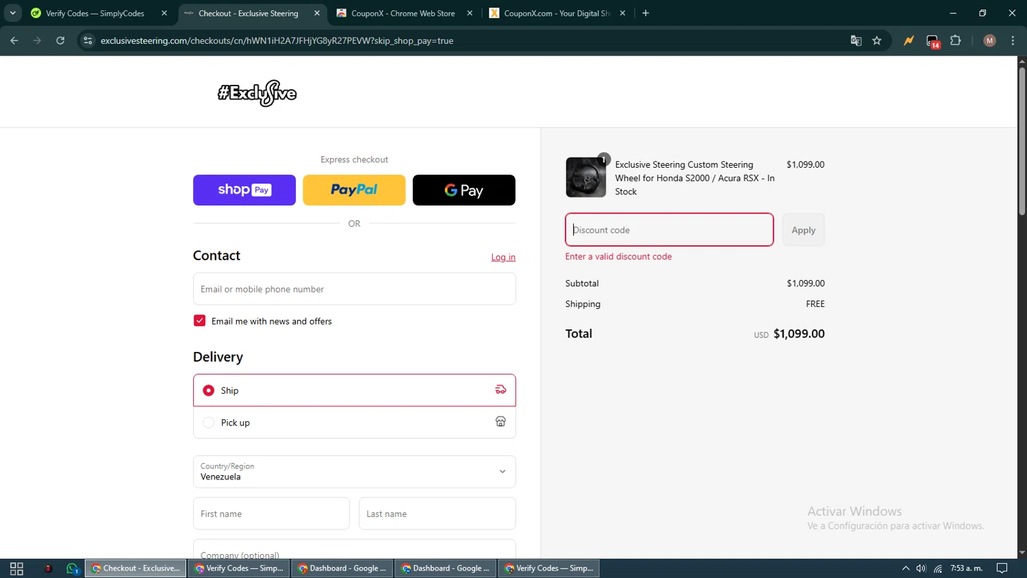Choose Google Pay express checkout
Viewport: 1027px width, 578px height.
pos(464,190)
